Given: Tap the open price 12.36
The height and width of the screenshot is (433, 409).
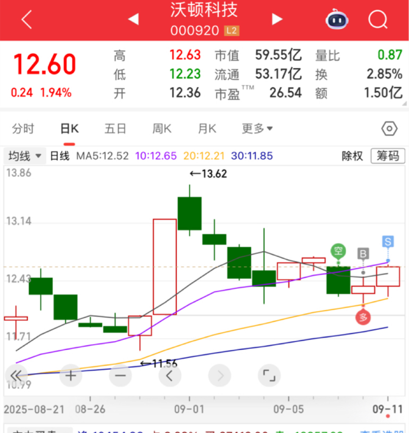Looking at the screenshot, I should [x=185, y=93].
